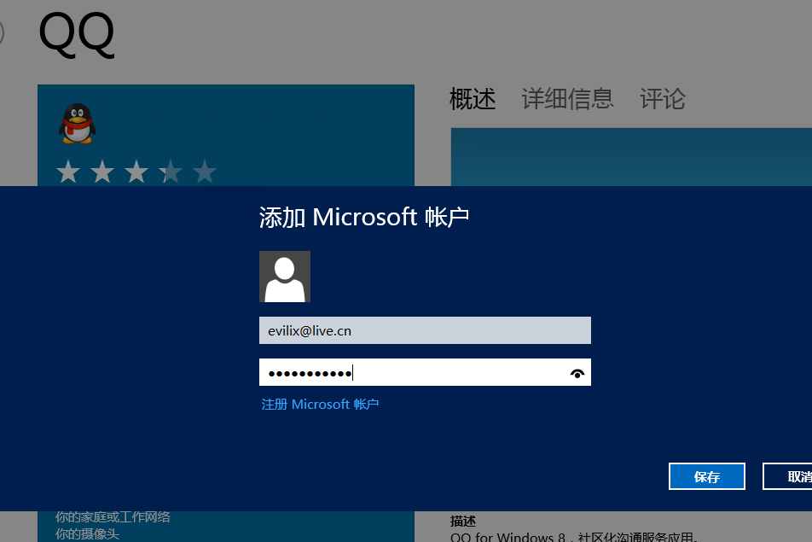Click the first rating star
Screen dimensions: 812x542
point(68,172)
